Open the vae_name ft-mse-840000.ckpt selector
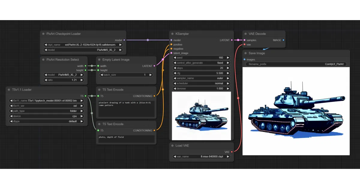 [x=202, y=156]
